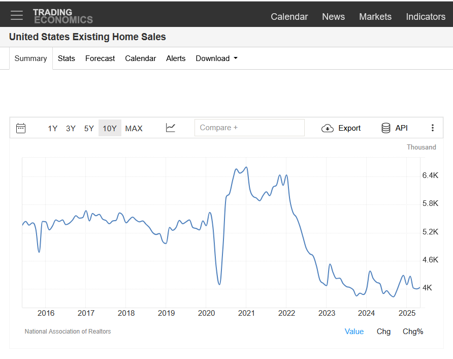The width and height of the screenshot is (453, 359).
Task: Select the 10Y time range
Action: (x=110, y=128)
